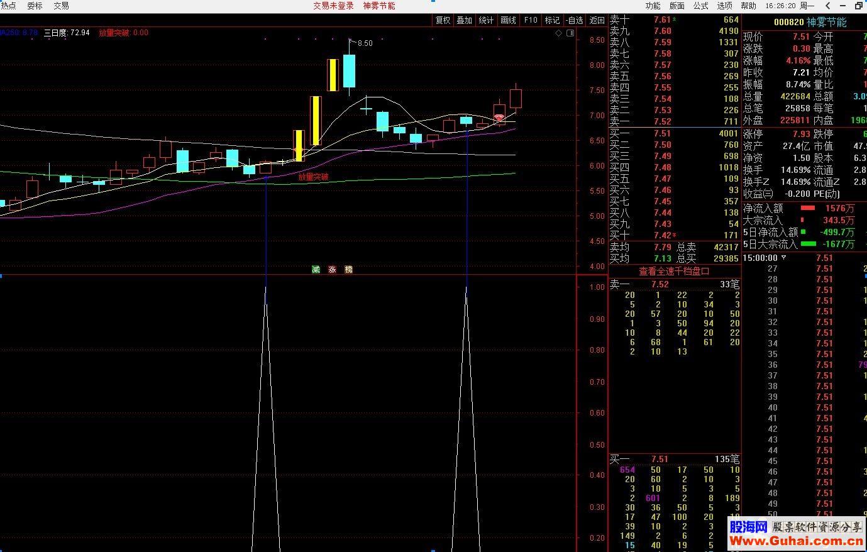Click the 复权 chart toolbar button
The height and width of the screenshot is (552, 867).
pos(443,20)
